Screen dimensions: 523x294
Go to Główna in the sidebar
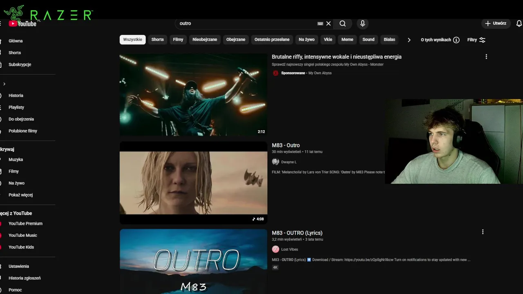[x=16, y=41]
